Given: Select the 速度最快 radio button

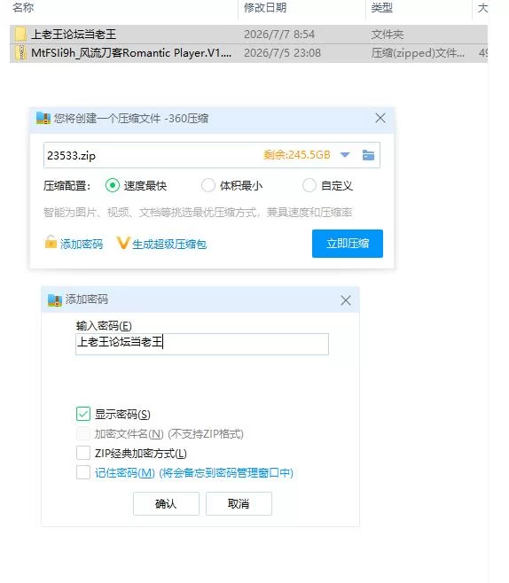Looking at the screenshot, I should coord(113,185).
